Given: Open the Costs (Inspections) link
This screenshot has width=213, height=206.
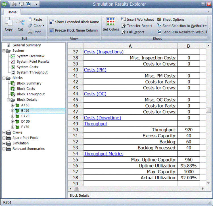Looking at the screenshot, I should [104, 52].
